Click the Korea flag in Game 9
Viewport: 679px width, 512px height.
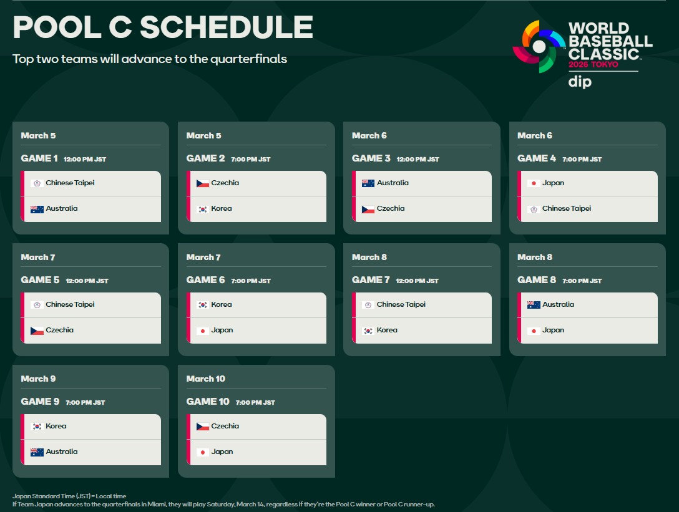37,427
